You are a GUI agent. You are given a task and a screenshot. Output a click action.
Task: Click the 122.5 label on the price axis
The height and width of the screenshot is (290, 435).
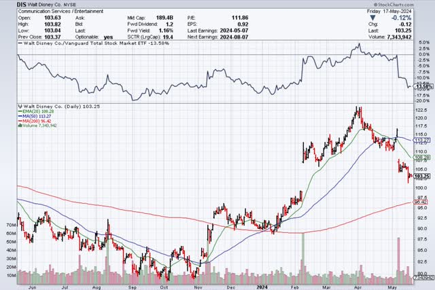421,110
